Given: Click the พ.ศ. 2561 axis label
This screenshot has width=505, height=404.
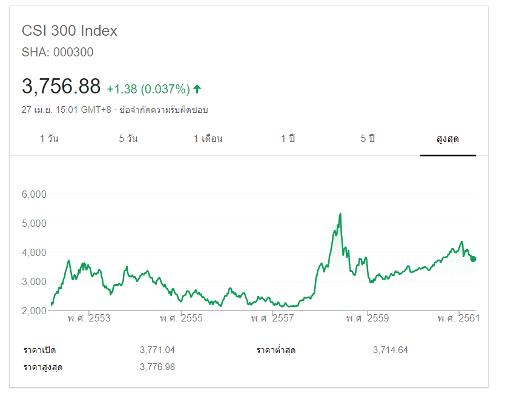Looking at the screenshot, I should point(458,318).
